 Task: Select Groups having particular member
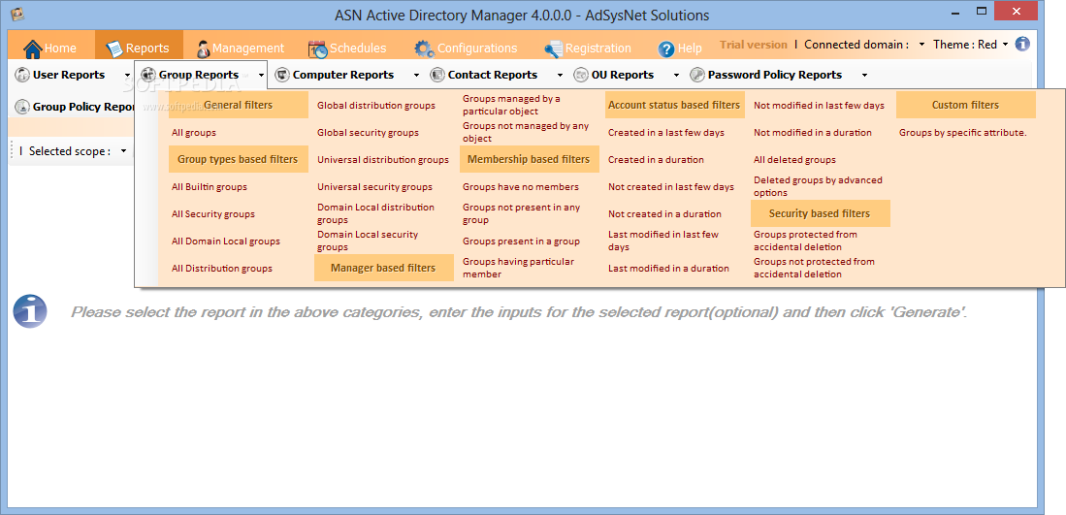(518, 268)
